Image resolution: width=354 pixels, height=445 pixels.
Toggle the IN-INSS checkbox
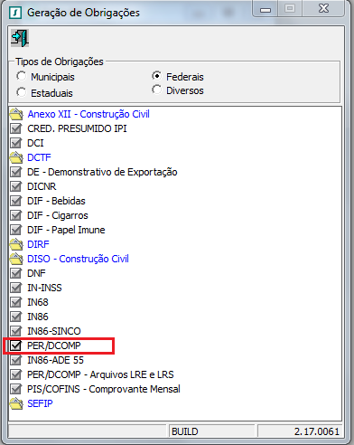15,288
